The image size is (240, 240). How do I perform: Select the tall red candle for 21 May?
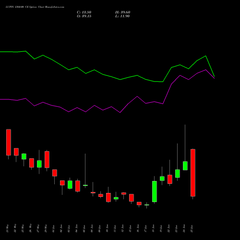tap(9, 142)
